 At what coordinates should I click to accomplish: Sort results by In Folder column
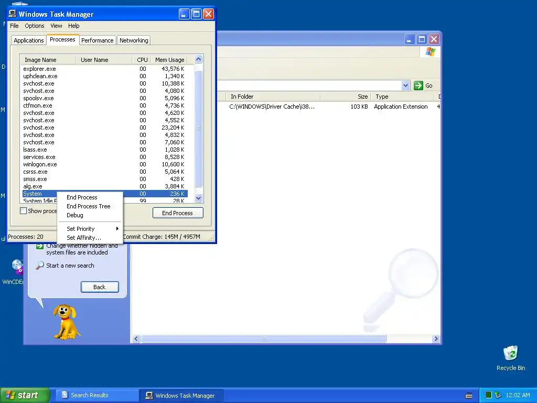273,97
